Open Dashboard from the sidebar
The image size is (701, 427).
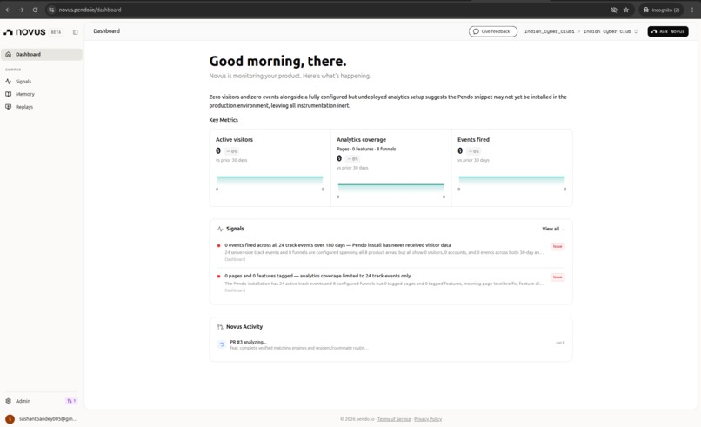tap(42, 54)
